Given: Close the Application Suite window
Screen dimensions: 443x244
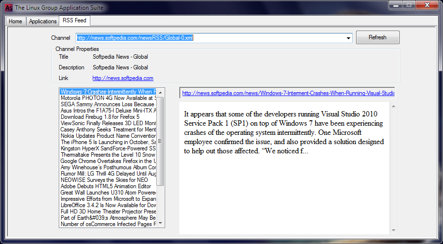Looking at the screenshot, I should 427,5.
